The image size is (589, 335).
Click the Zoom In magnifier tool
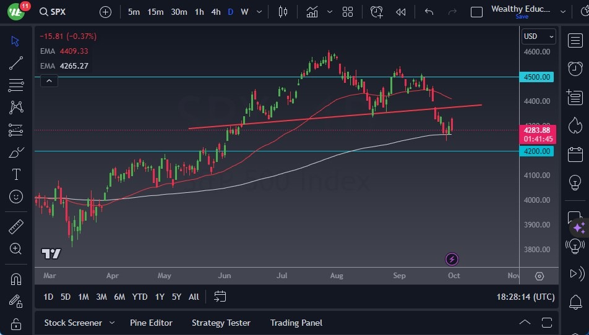17,248
